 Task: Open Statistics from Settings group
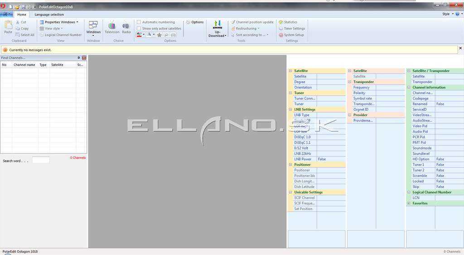click(288, 22)
